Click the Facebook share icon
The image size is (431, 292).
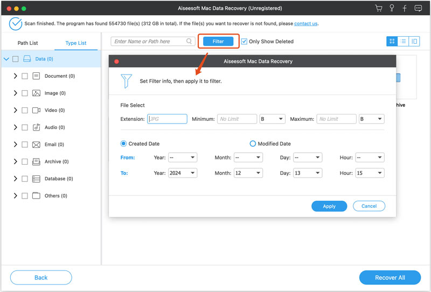coord(405,9)
